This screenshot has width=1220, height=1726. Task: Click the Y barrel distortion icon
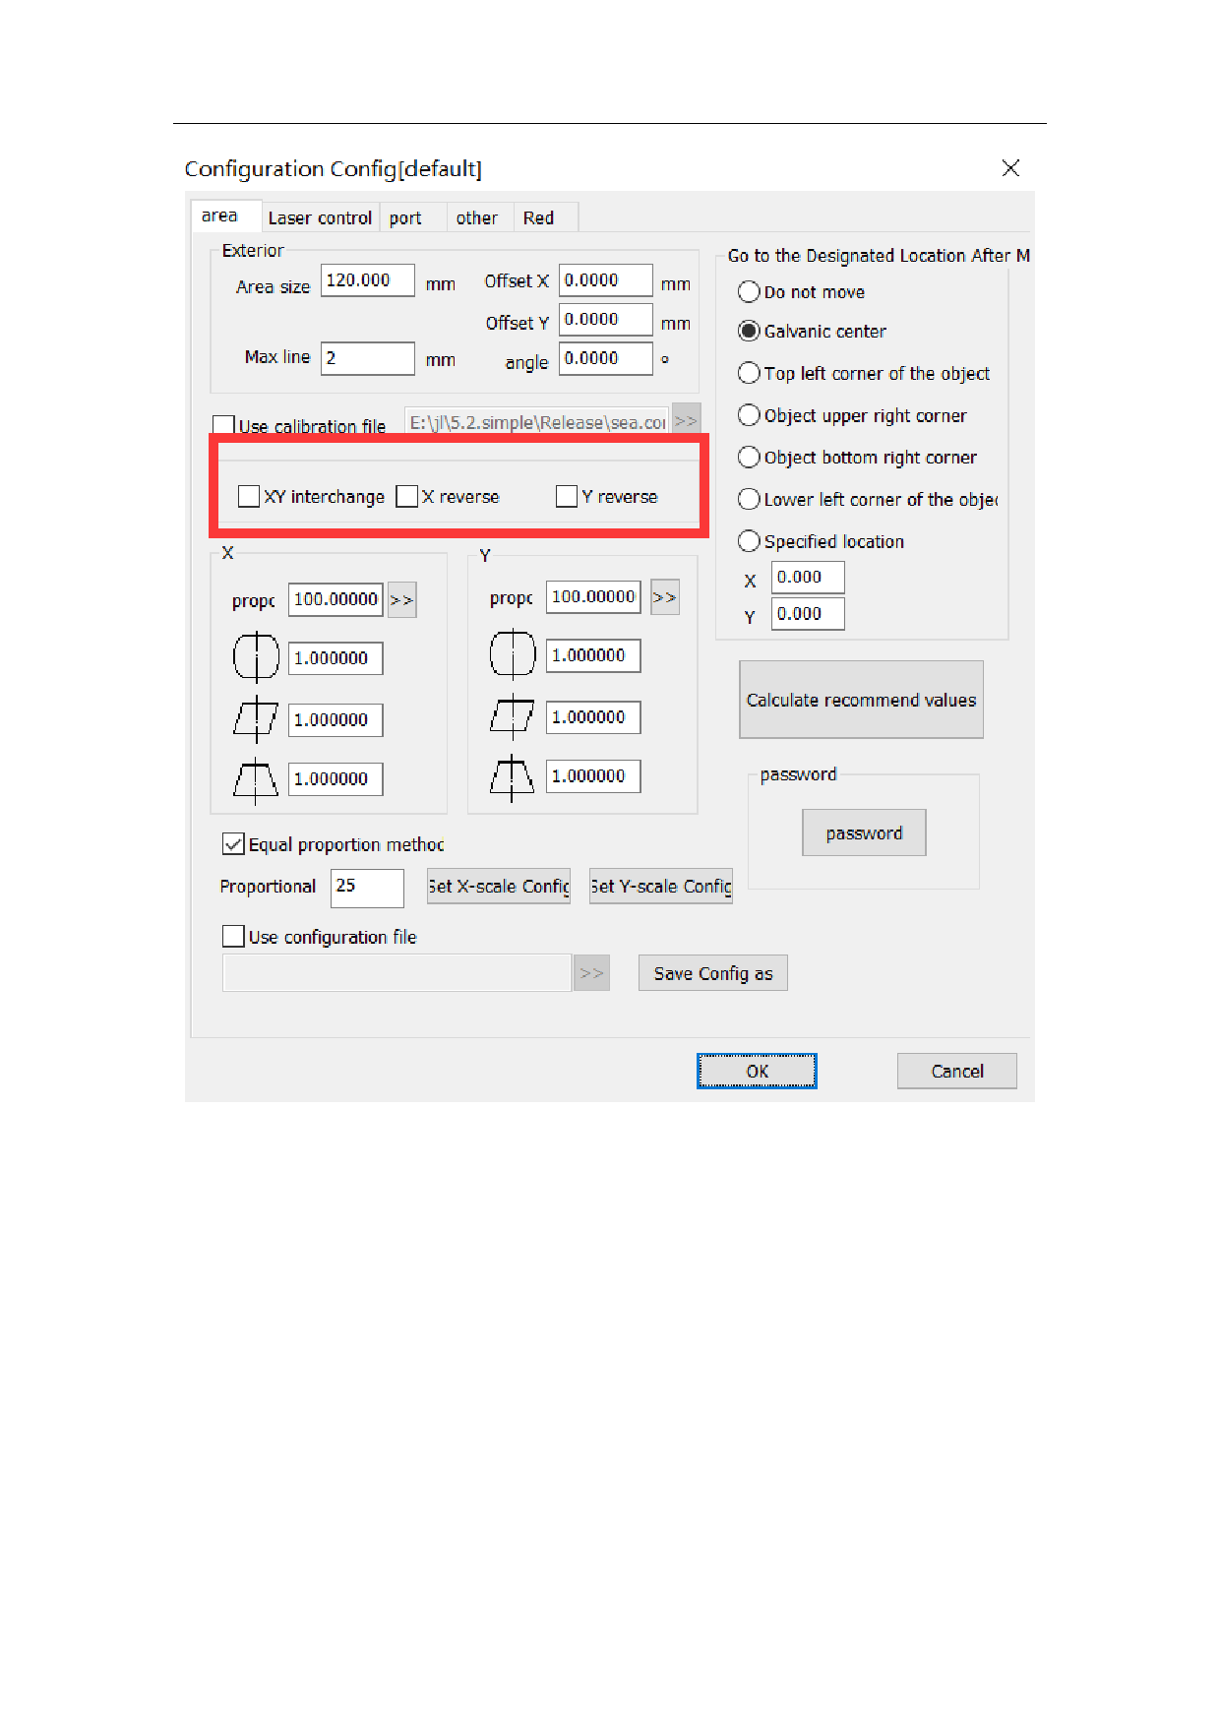click(x=513, y=654)
